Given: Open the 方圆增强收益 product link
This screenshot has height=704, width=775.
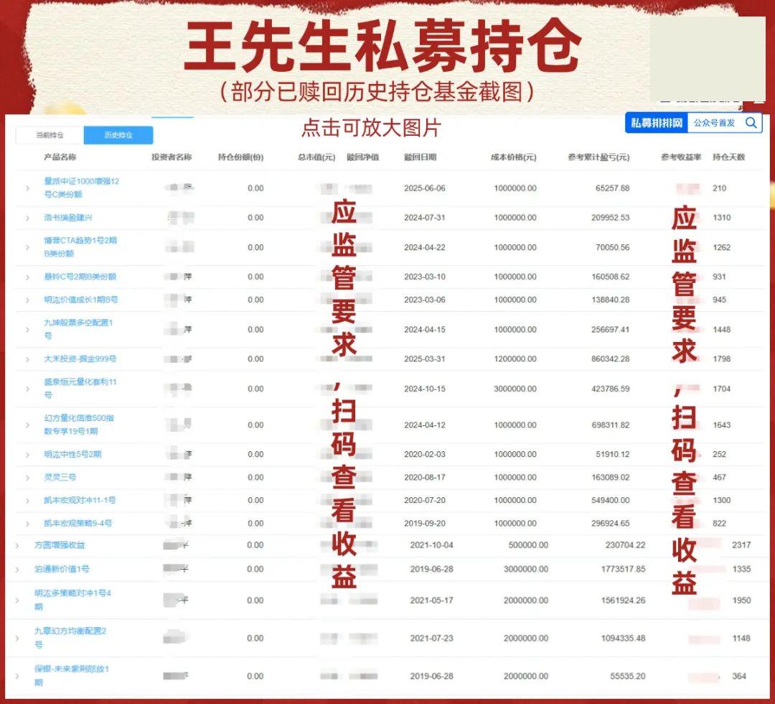Looking at the screenshot, I should [x=60, y=545].
